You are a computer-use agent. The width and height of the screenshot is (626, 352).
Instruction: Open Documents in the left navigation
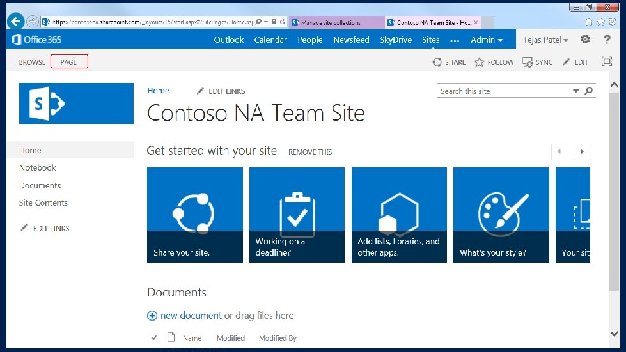click(x=40, y=185)
